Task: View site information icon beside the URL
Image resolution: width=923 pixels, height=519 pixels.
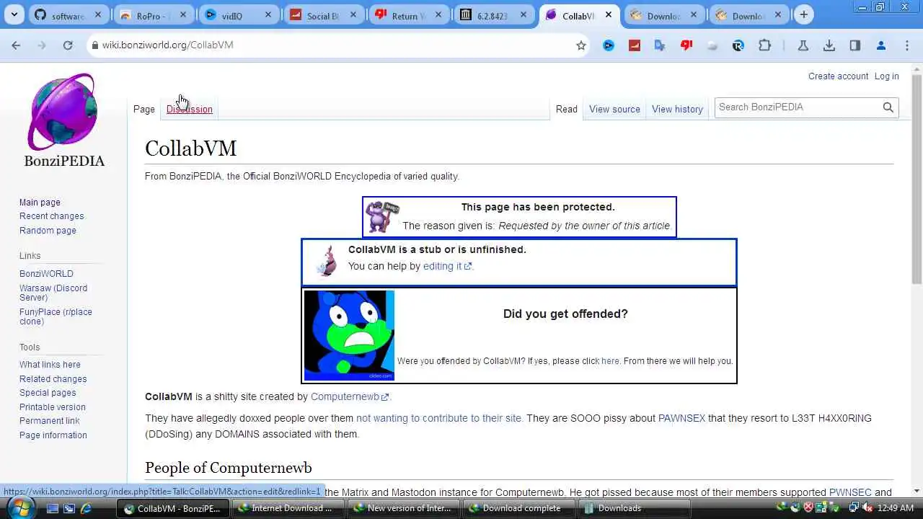Action: click(94, 45)
